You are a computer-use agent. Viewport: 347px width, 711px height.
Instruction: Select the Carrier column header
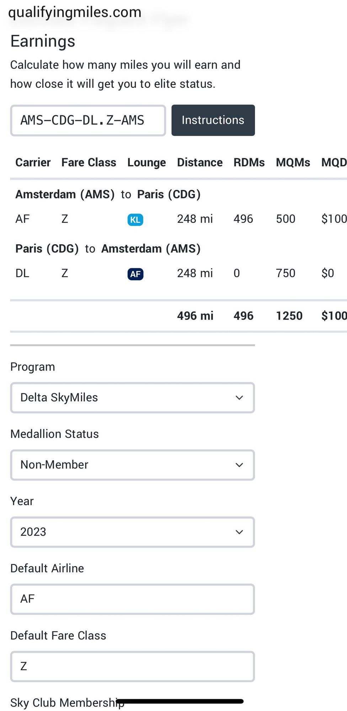(x=33, y=162)
